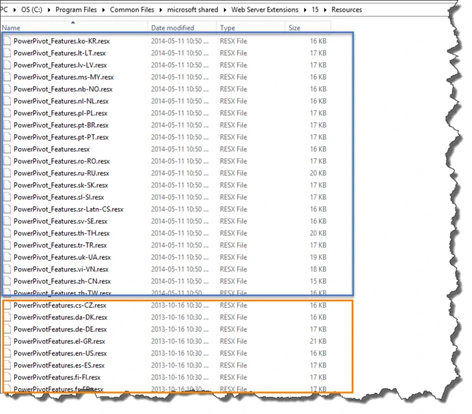
Task: Click file icon for PowerPivot_Features.ko-KR.resx
Action: [8, 41]
